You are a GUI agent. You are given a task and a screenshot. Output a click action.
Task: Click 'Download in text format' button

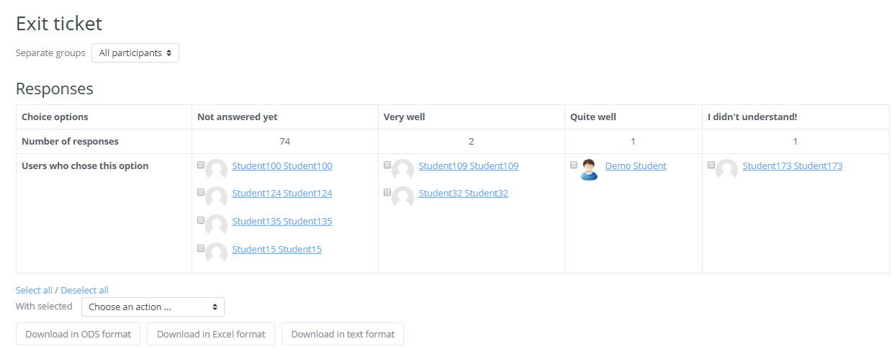(343, 334)
